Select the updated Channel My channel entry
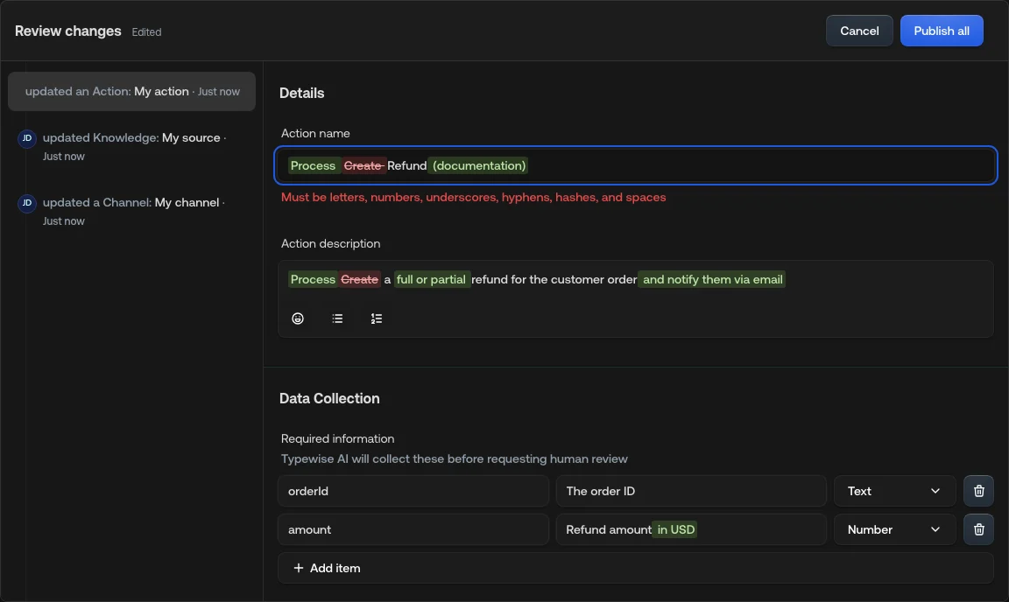Screen dimensions: 1009x602 click(133, 211)
